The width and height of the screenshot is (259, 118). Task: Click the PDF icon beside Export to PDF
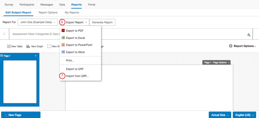(x=63, y=31)
